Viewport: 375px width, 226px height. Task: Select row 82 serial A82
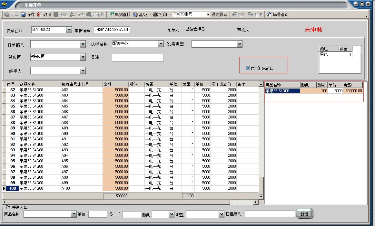(82, 90)
